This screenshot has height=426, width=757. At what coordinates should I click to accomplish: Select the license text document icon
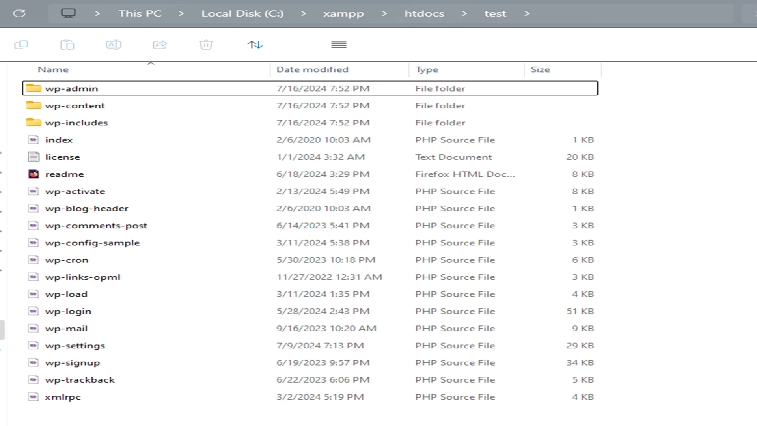(34, 157)
